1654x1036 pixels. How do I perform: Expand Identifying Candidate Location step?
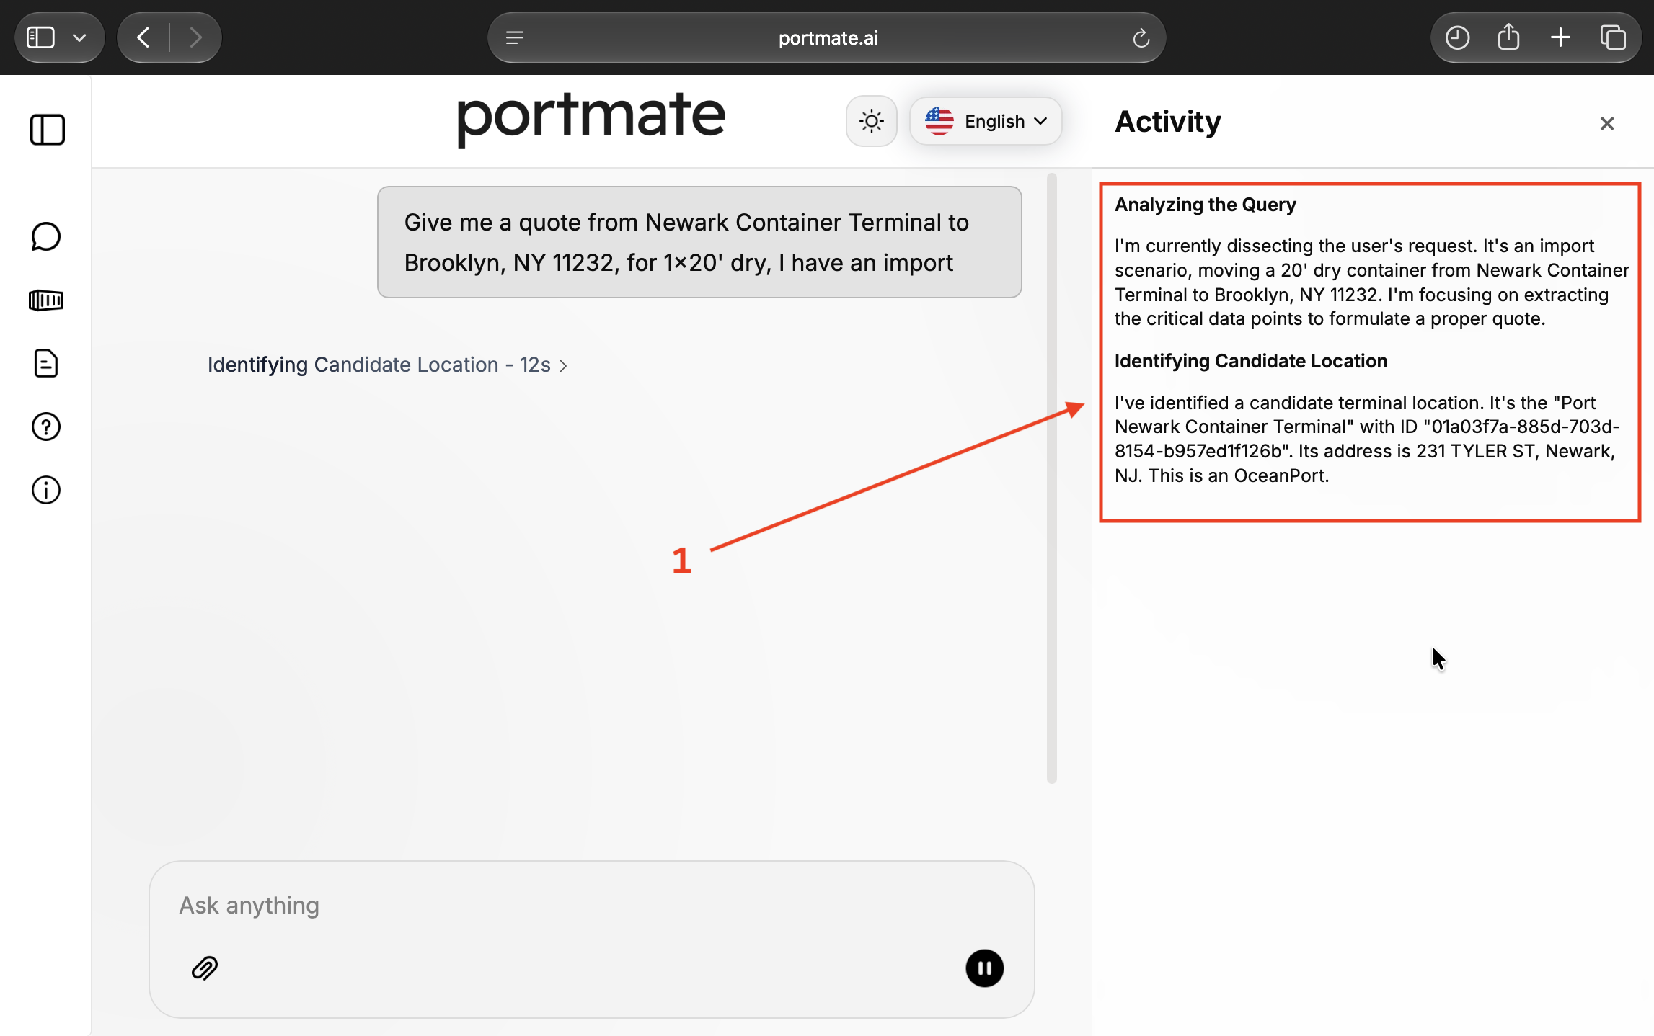pyautogui.click(x=388, y=365)
